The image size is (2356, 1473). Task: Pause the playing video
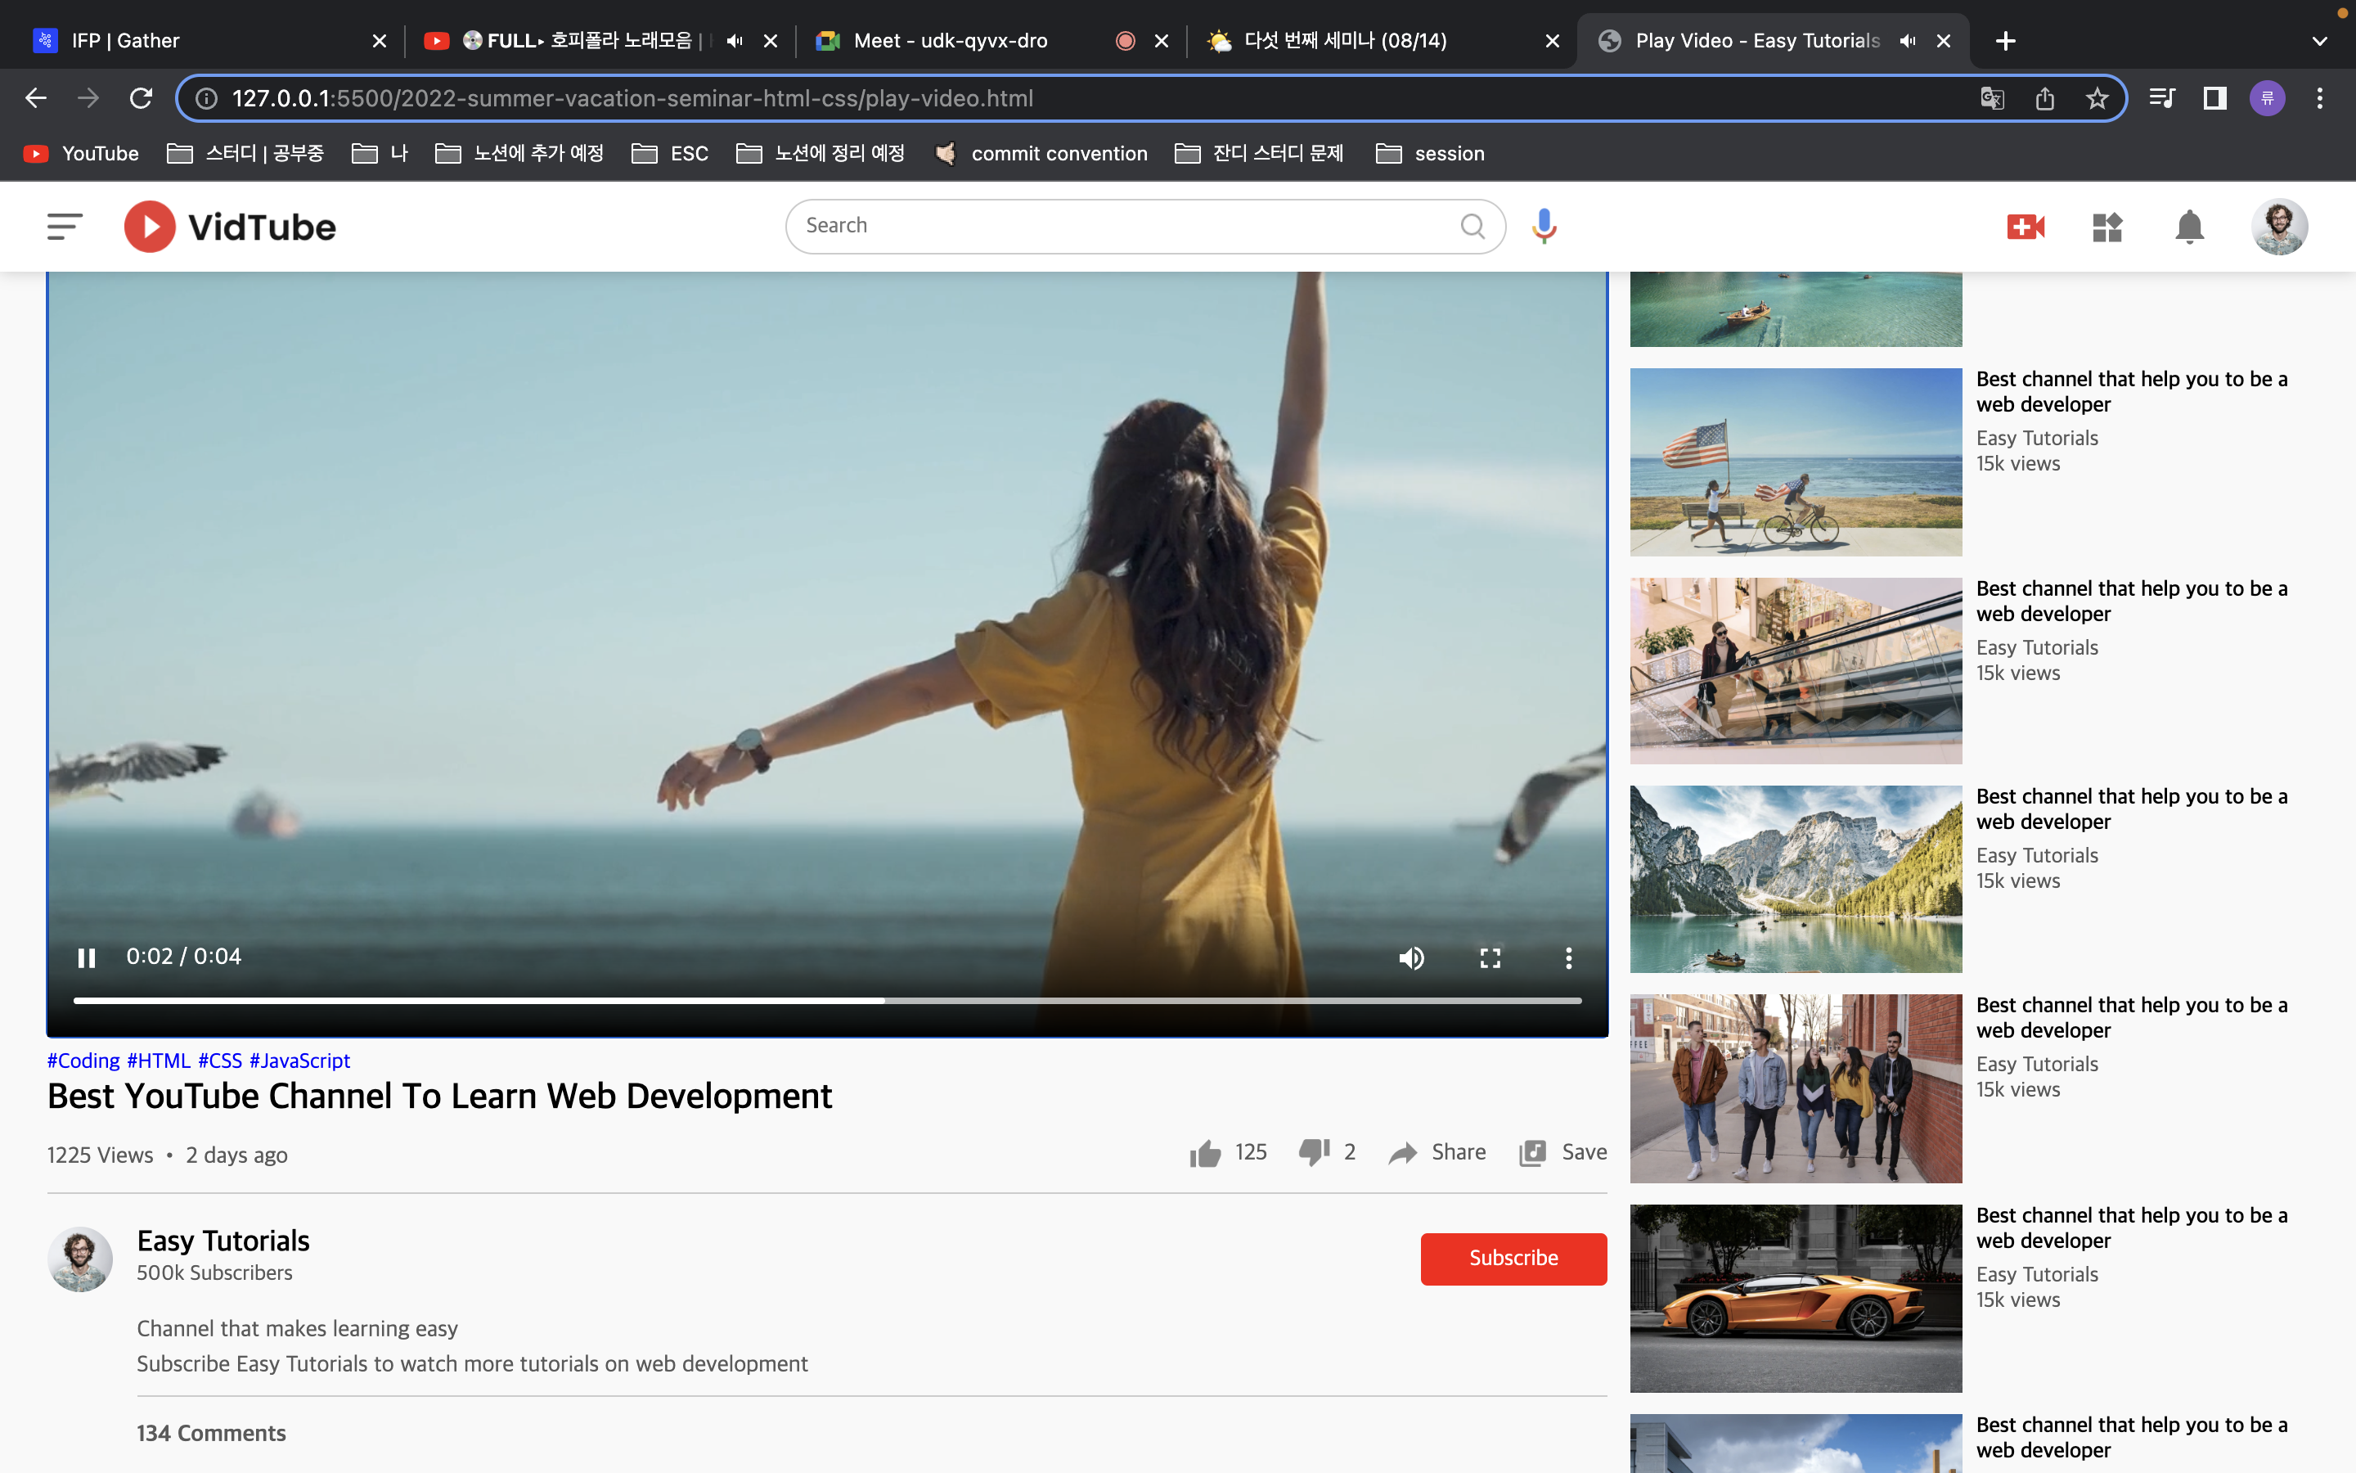tap(87, 957)
